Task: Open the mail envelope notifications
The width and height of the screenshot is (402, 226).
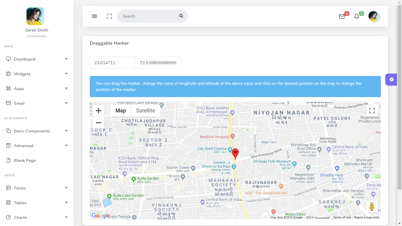Action: 342,16
